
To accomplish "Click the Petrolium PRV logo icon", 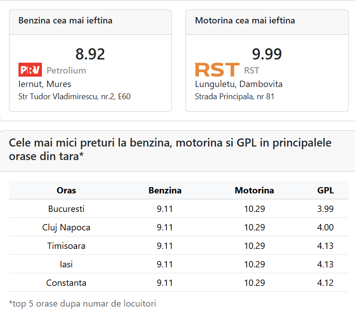I will pyautogui.click(x=30, y=70).
